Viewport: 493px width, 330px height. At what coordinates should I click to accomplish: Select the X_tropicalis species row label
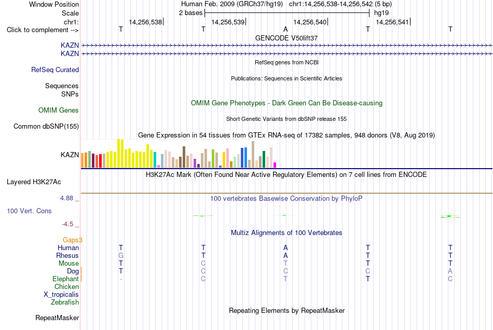[61, 295]
